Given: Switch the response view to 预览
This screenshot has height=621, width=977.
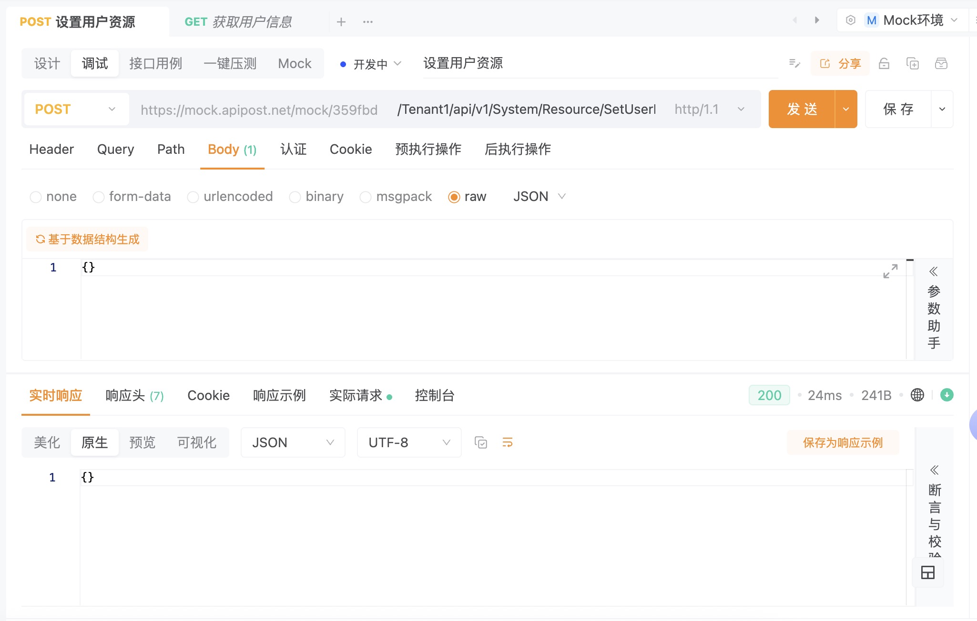Looking at the screenshot, I should (142, 442).
